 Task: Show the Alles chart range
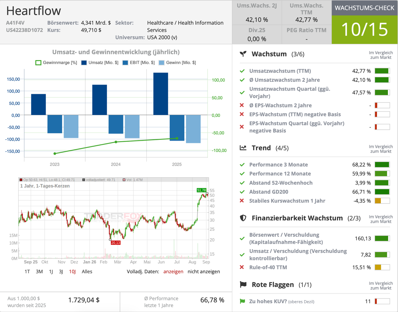[x=87, y=272]
